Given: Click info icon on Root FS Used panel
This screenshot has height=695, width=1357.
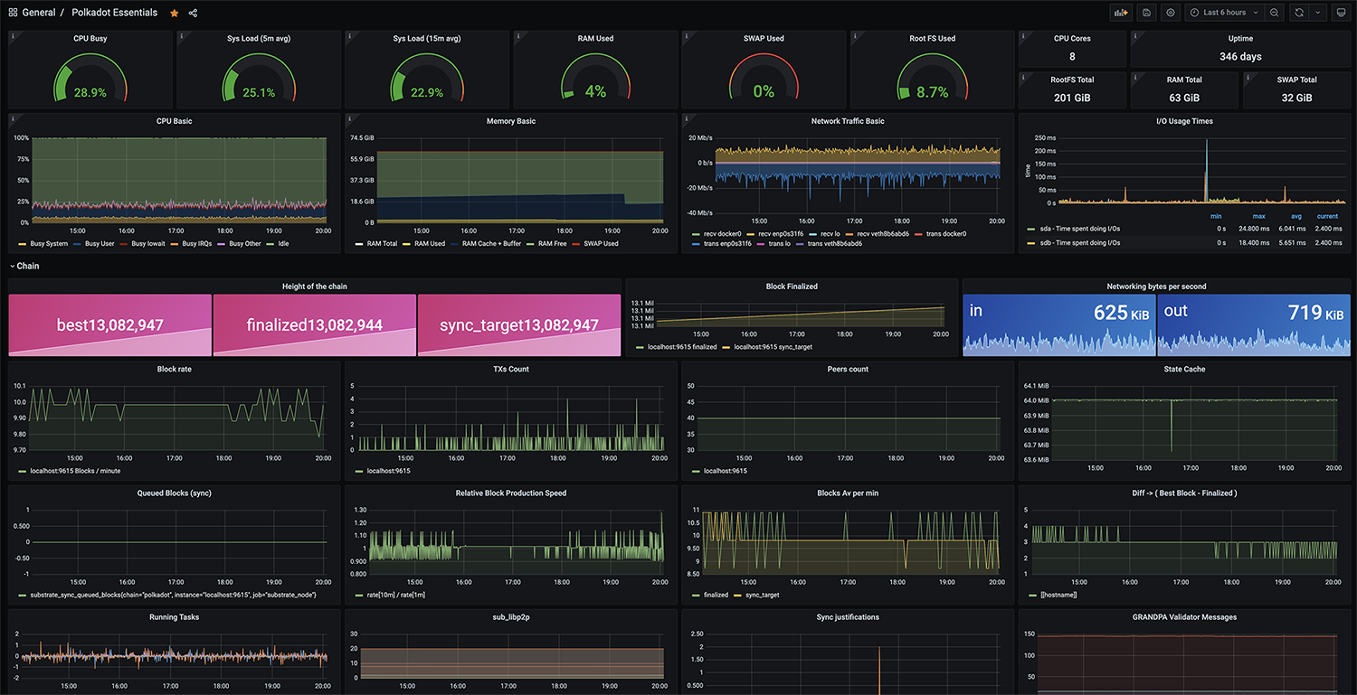Looking at the screenshot, I should point(854,35).
